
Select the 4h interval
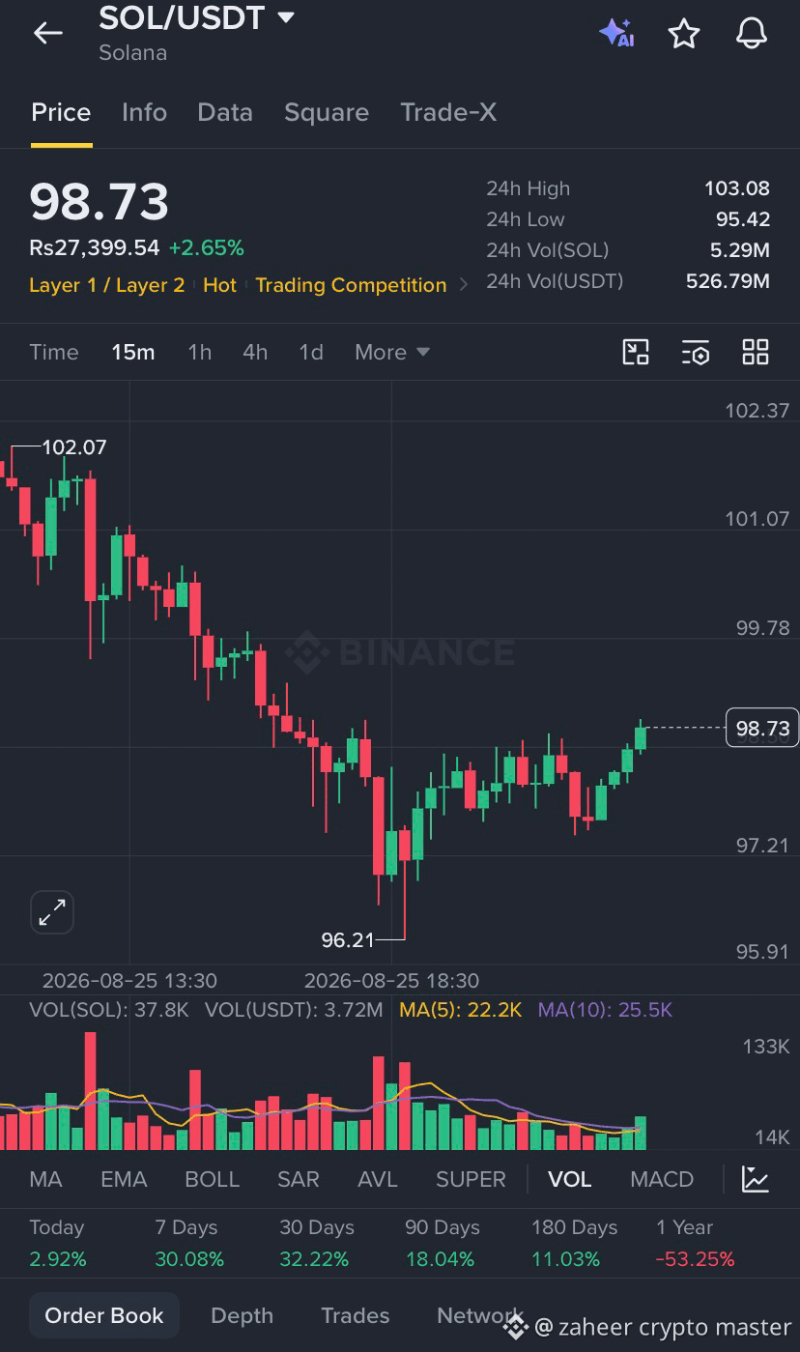point(255,352)
